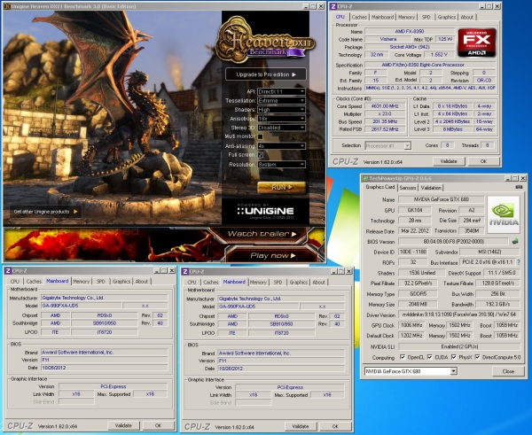Open the Anisotropy 16x dropdown

pos(281,119)
